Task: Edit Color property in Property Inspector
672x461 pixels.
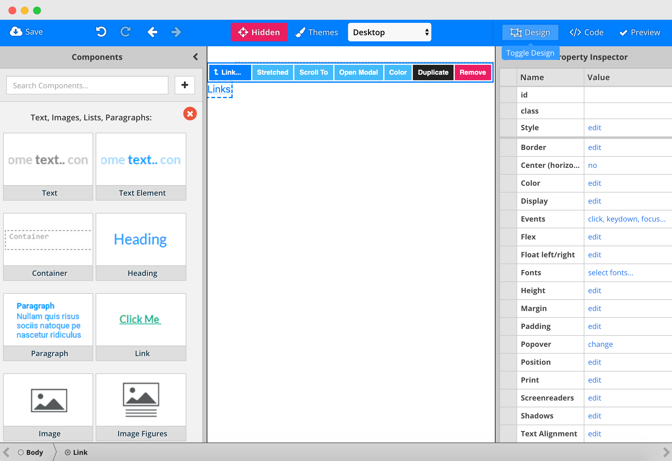Action: (594, 183)
